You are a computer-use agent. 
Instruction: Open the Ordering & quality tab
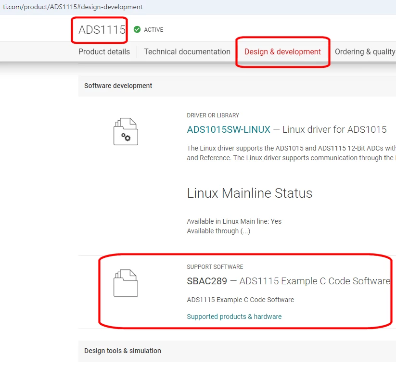tap(365, 51)
